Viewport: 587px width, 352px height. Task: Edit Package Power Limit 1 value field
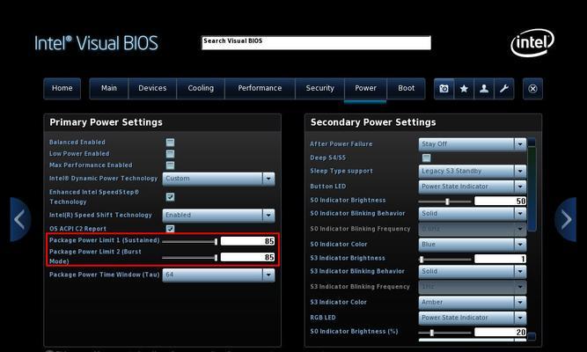248,241
